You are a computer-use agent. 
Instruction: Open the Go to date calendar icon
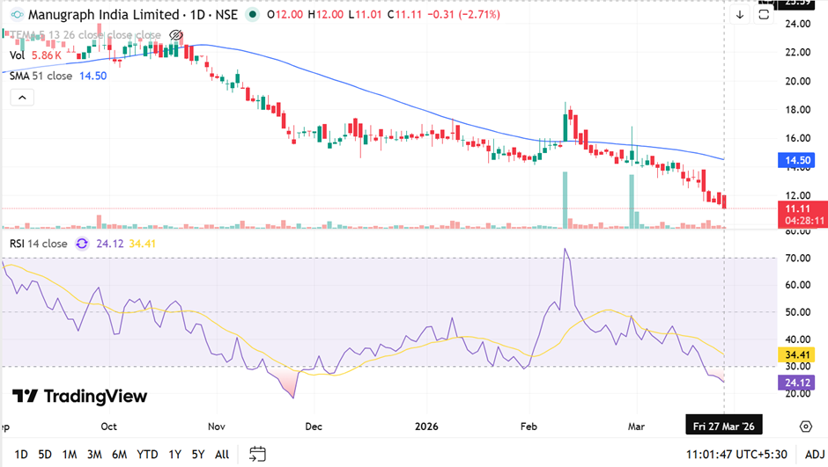coord(257,454)
